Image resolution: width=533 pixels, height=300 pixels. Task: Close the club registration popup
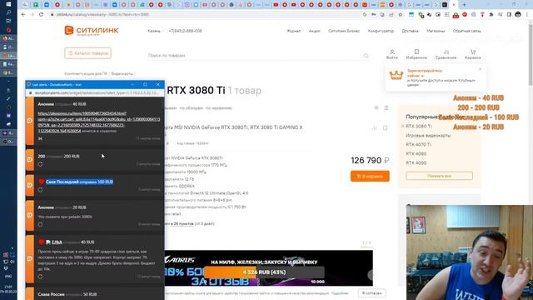[x=480, y=69]
